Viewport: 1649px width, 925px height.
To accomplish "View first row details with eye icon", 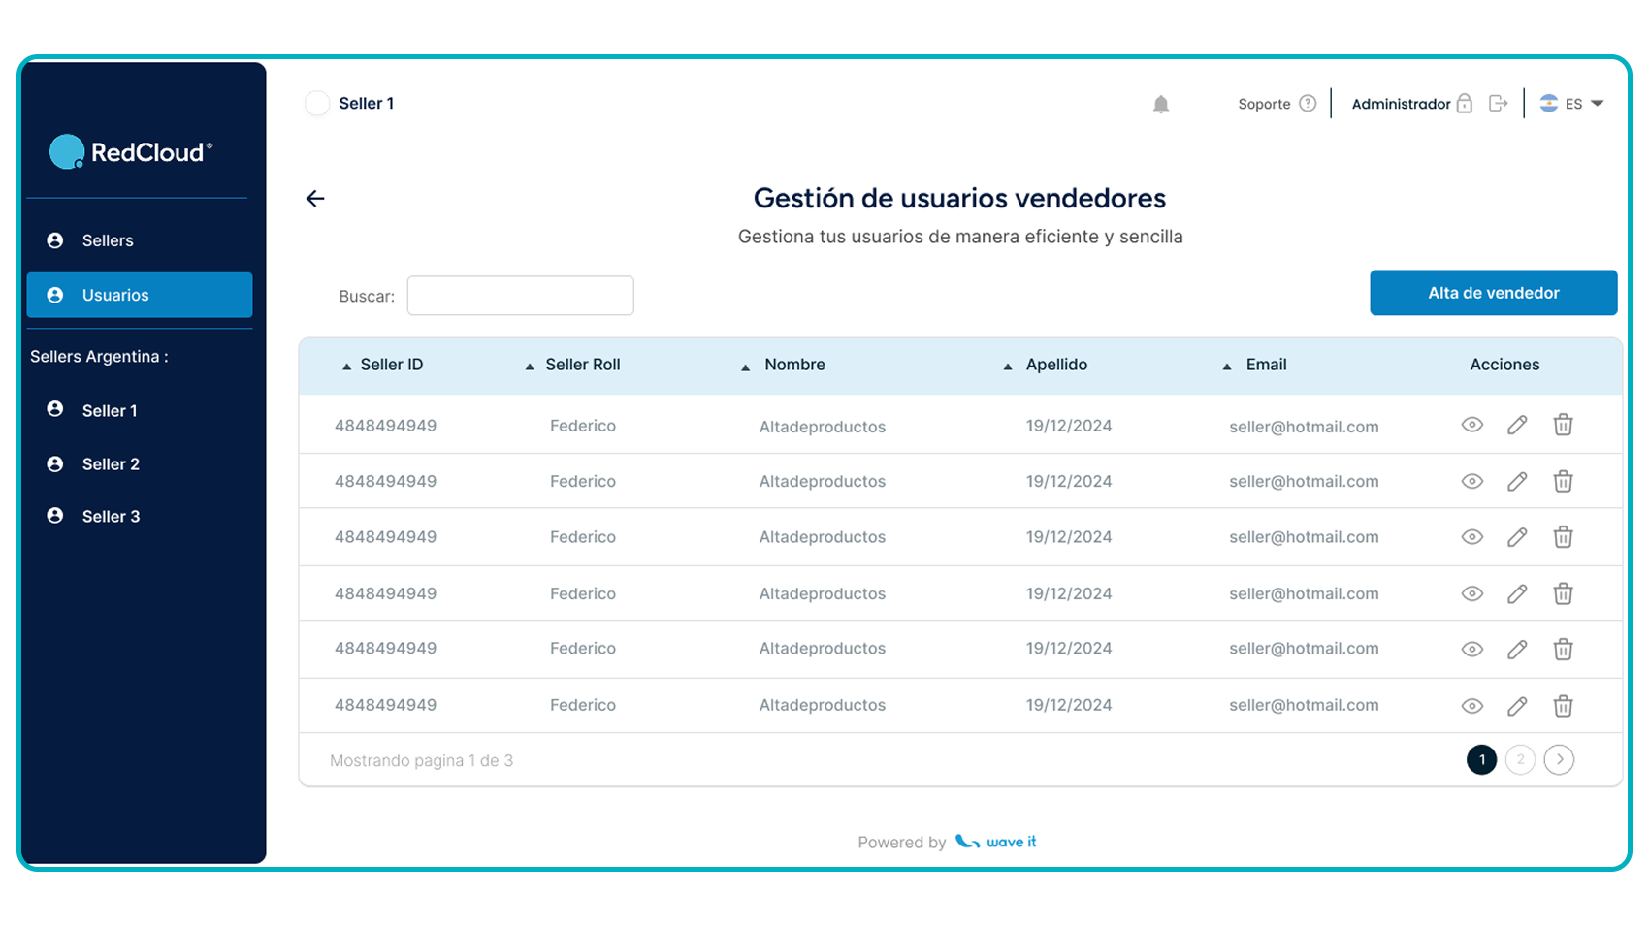I will click(1472, 425).
